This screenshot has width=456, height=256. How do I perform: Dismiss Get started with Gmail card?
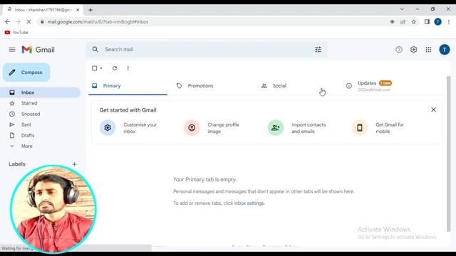[433, 110]
